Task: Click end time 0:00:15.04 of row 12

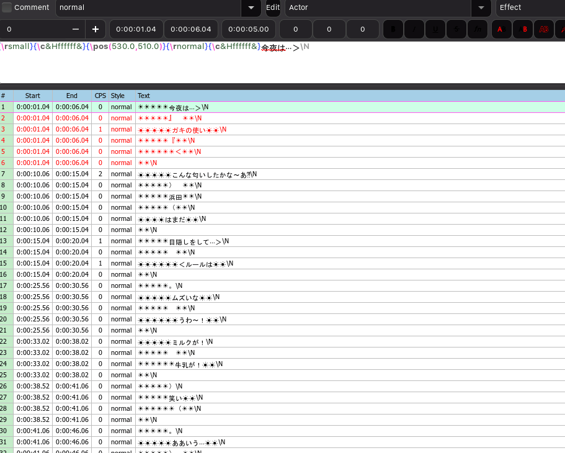Action: (x=72, y=230)
